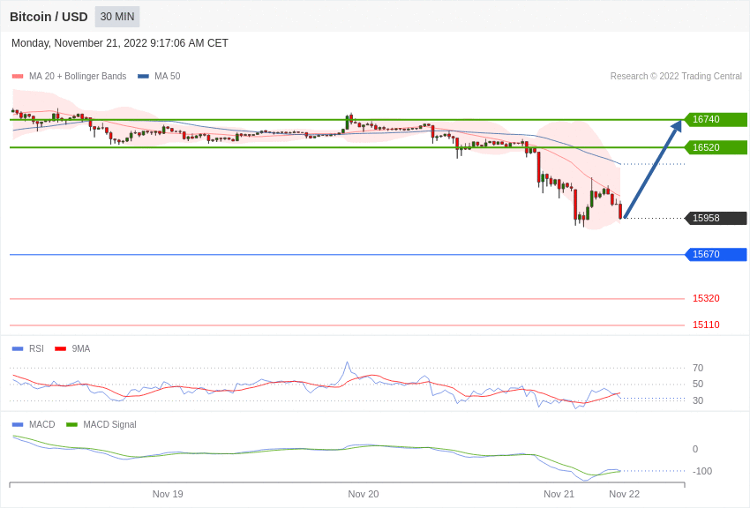Click the 9MA legend label
This screenshot has width=750, height=508.
pyautogui.click(x=81, y=349)
